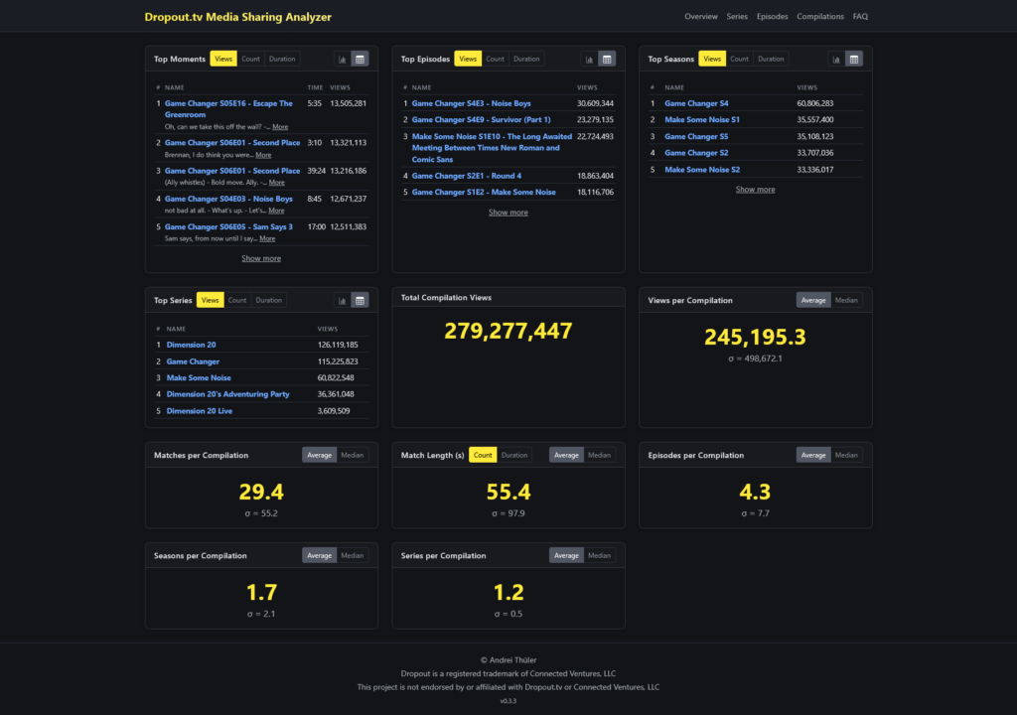Click table view icon in Top Series
1017x715 pixels.
(x=360, y=301)
